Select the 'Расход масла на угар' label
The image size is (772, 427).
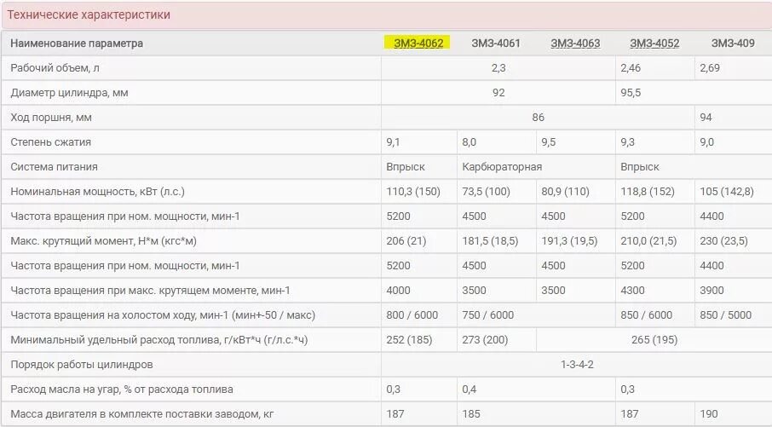[122, 389]
